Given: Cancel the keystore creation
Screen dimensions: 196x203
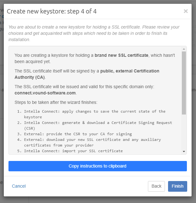Looking at the screenshot, I should point(19,186).
